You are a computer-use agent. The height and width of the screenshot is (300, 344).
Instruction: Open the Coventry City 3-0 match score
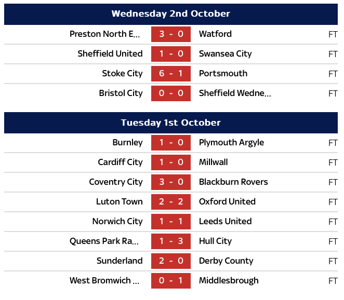click(x=171, y=182)
